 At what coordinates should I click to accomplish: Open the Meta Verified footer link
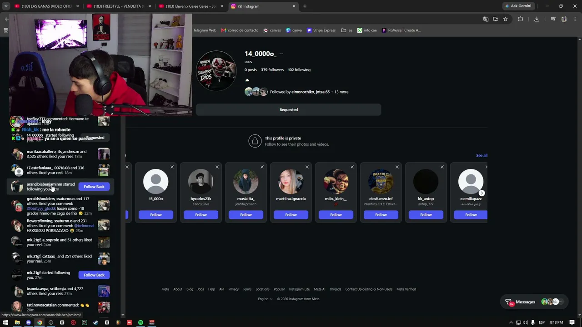click(x=406, y=289)
